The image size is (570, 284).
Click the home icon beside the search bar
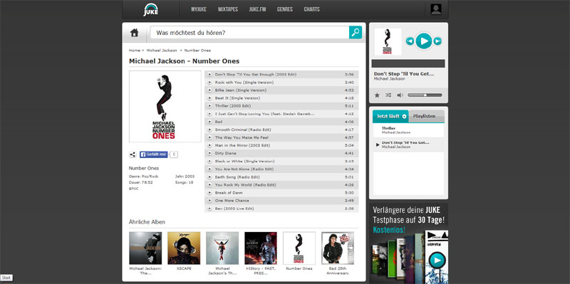[x=135, y=33]
